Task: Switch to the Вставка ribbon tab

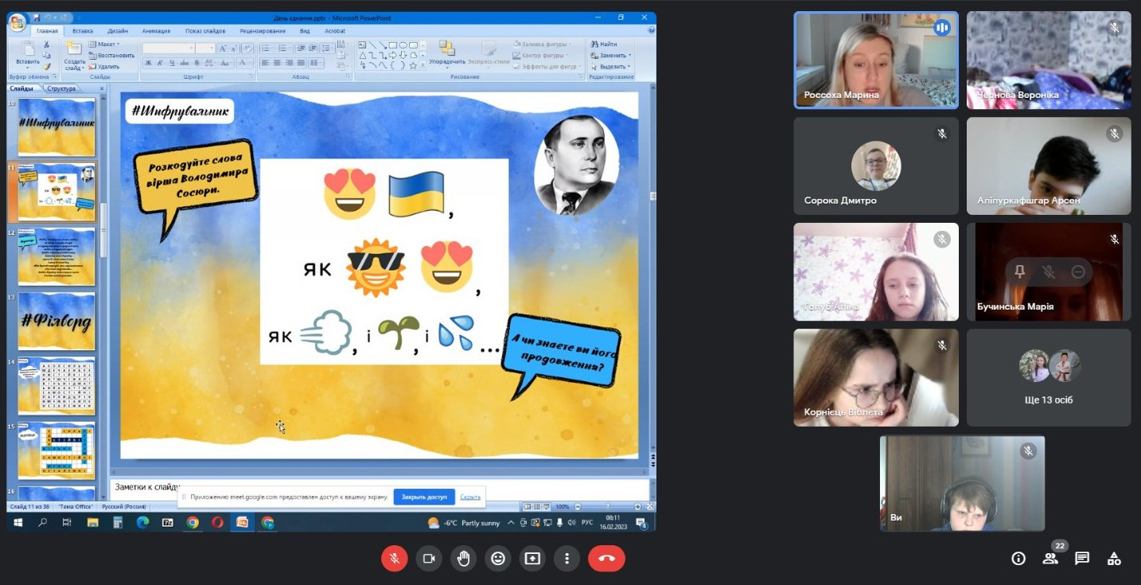Action: (x=83, y=31)
